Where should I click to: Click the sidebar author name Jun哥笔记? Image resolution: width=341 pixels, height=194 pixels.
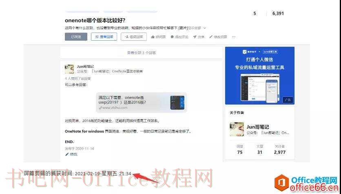click(x=258, y=127)
